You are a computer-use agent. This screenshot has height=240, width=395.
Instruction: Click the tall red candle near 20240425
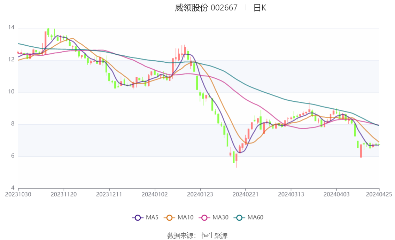point(361,150)
